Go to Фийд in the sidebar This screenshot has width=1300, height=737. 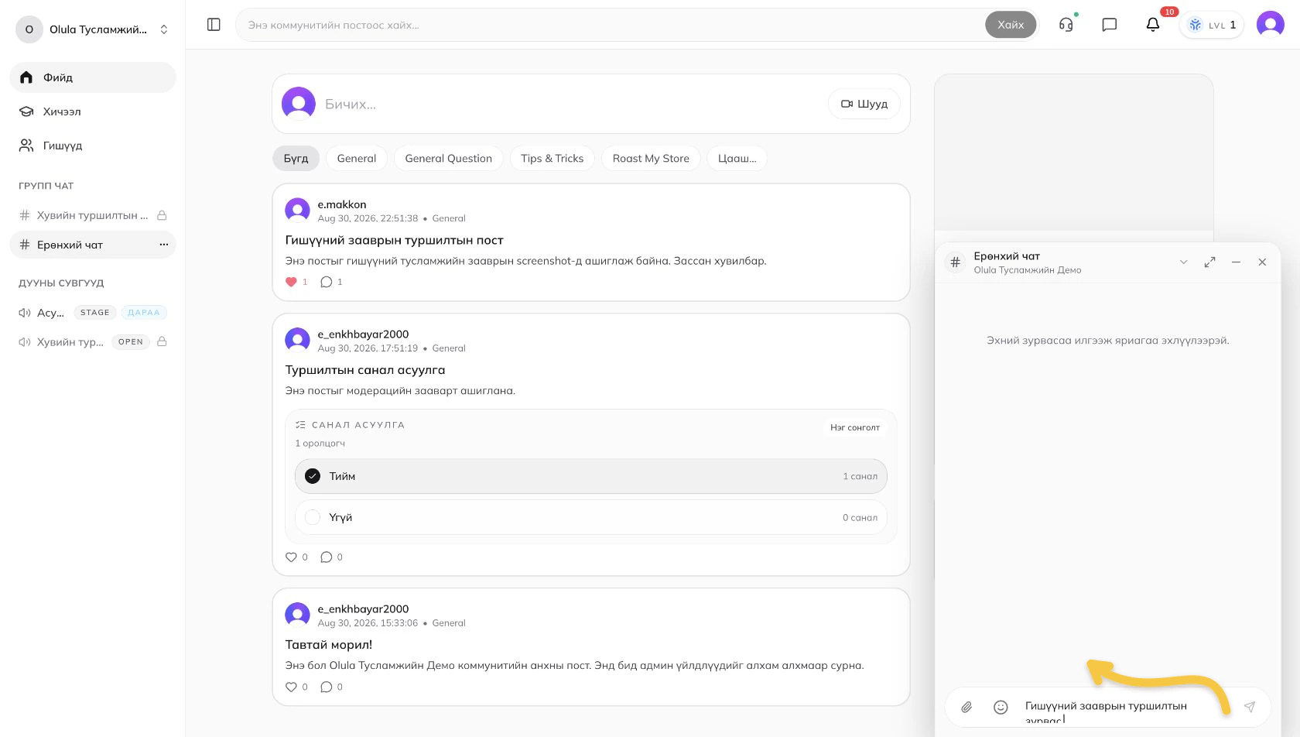click(93, 77)
